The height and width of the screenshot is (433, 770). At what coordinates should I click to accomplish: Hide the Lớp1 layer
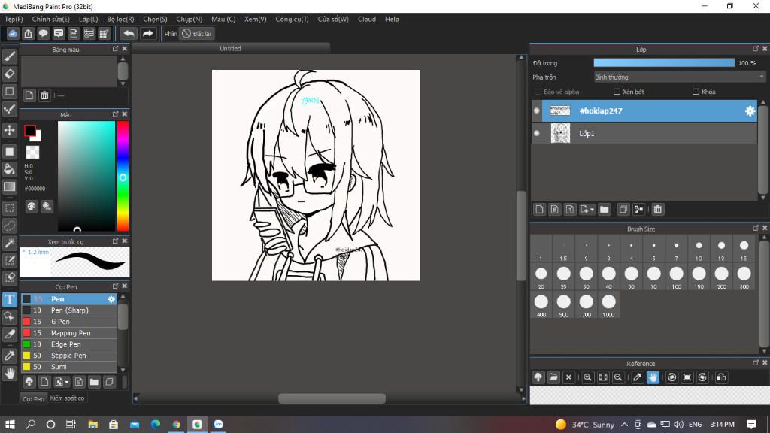point(537,133)
